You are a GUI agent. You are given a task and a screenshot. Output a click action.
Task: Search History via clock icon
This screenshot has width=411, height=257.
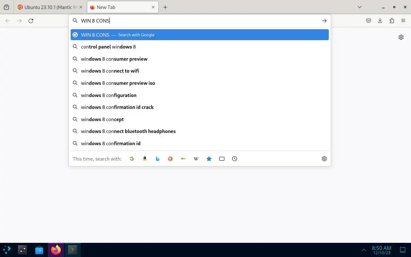click(x=235, y=159)
